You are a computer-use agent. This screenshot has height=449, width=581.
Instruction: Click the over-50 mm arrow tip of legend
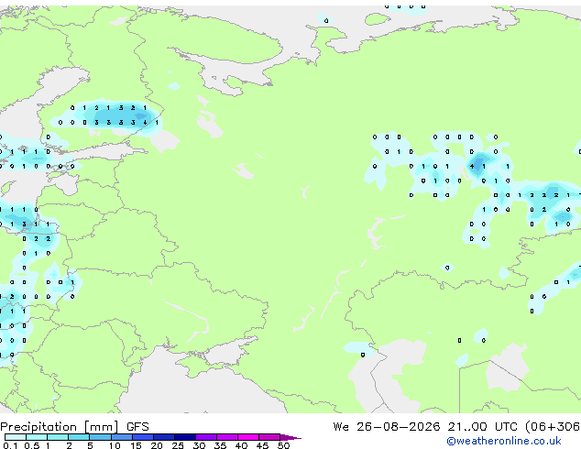pos(290,438)
